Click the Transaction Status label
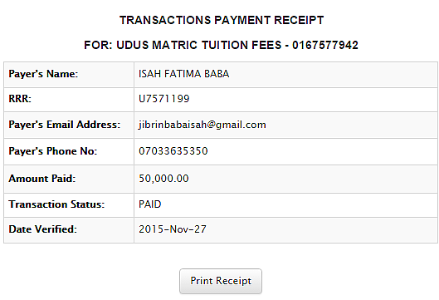This screenshot has width=439, height=300. (x=56, y=204)
